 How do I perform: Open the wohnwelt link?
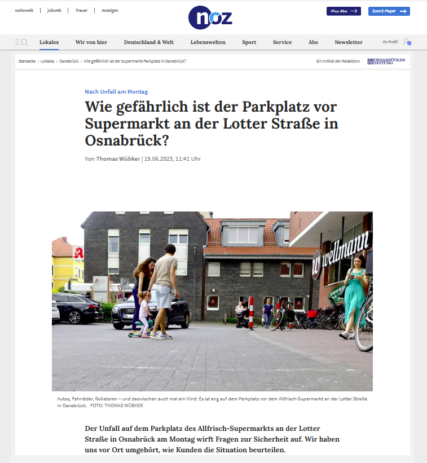coord(24,10)
